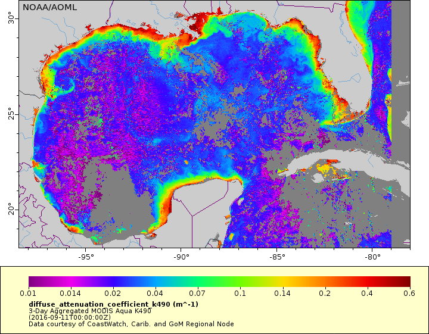The height and width of the screenshot is (334, 429).
Task: Click the -95° longitude axis label
Action: [x=86, y=257]
